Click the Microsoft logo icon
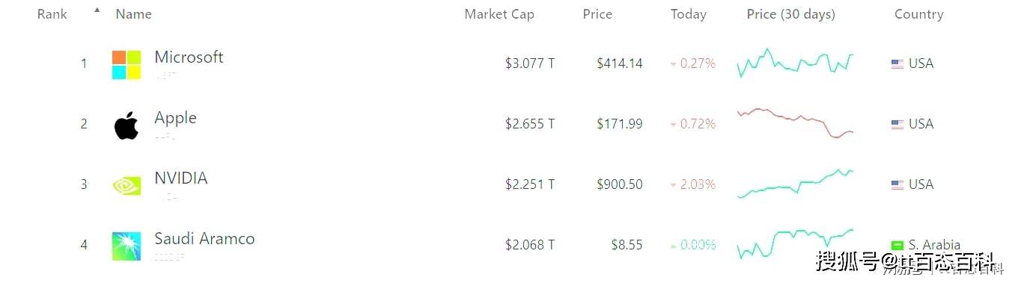The width and height of the screenshot is (1018, 283). pyautogui.click(x=127, y=65)
